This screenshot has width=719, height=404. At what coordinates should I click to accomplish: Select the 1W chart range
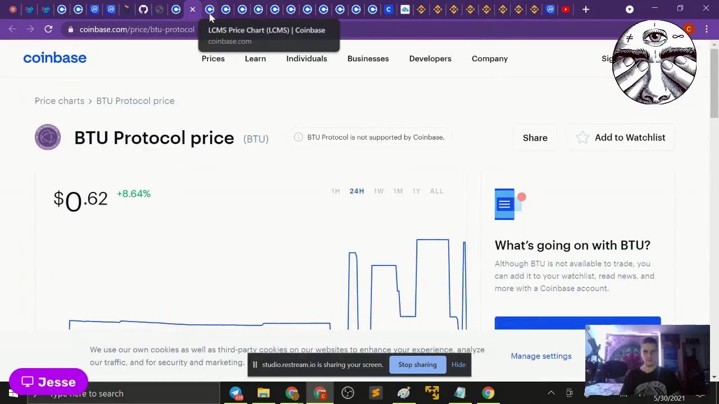coord(379,191)
